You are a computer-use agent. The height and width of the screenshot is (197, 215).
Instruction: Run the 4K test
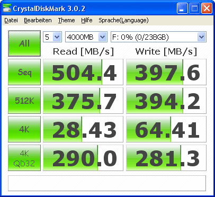pos(24,129)
